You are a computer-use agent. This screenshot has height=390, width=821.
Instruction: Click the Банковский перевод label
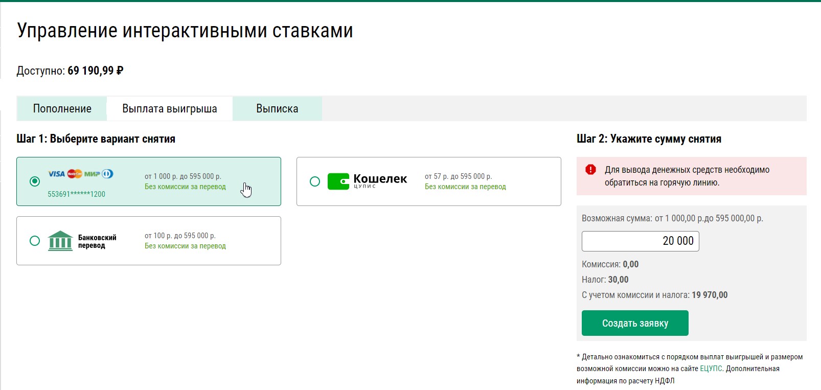(x=97, y=241)
